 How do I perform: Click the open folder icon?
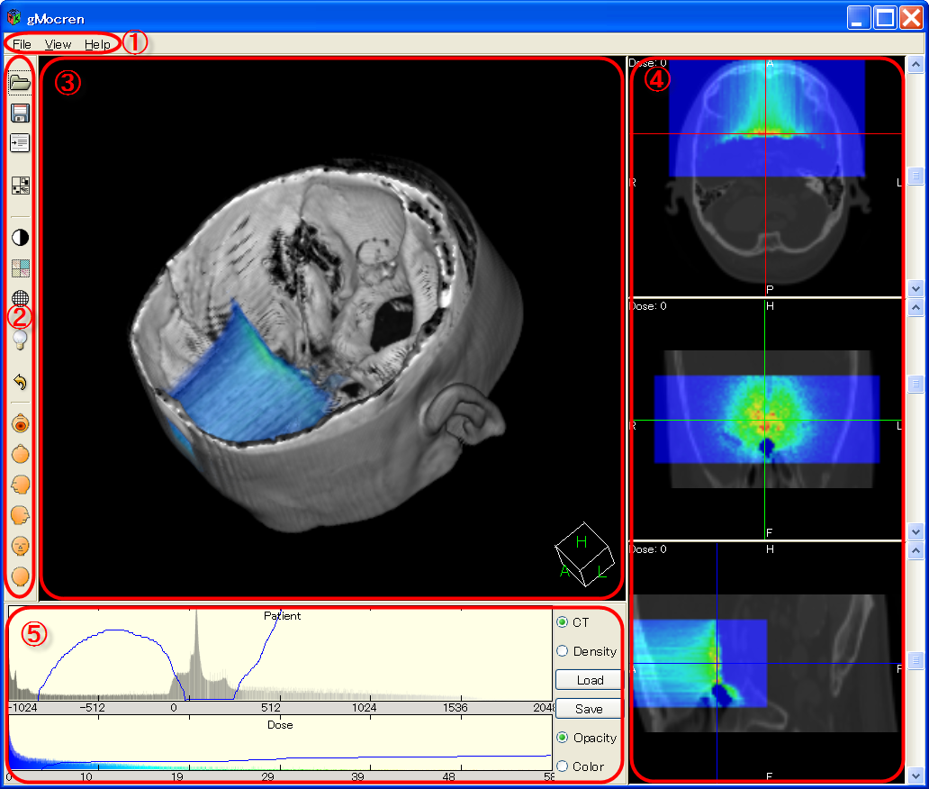click(x=20, y=84)
